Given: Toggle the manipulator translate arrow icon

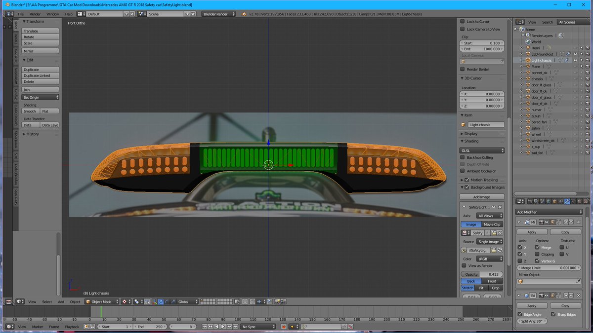Looking at the screenshot, I should tap(161, 301).
